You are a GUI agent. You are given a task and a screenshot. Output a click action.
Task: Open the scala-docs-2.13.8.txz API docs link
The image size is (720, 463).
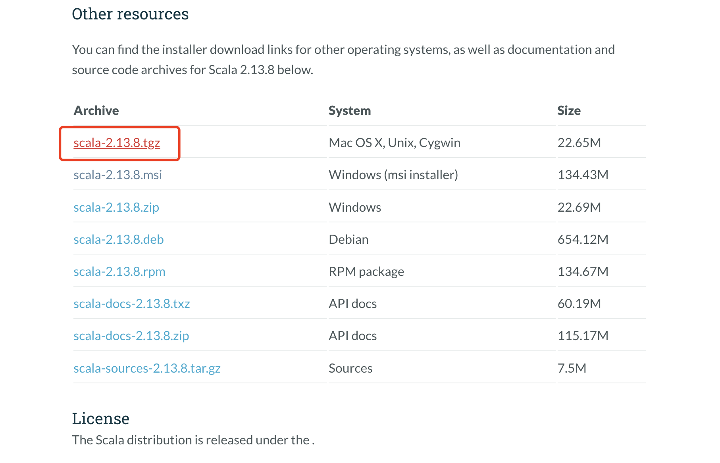pos(131,304)
